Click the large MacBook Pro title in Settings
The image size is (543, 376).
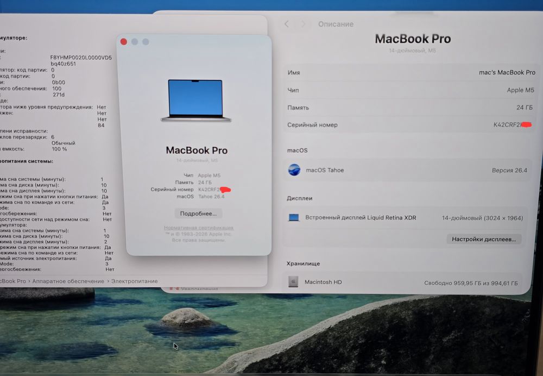click(x=413, y=39)
